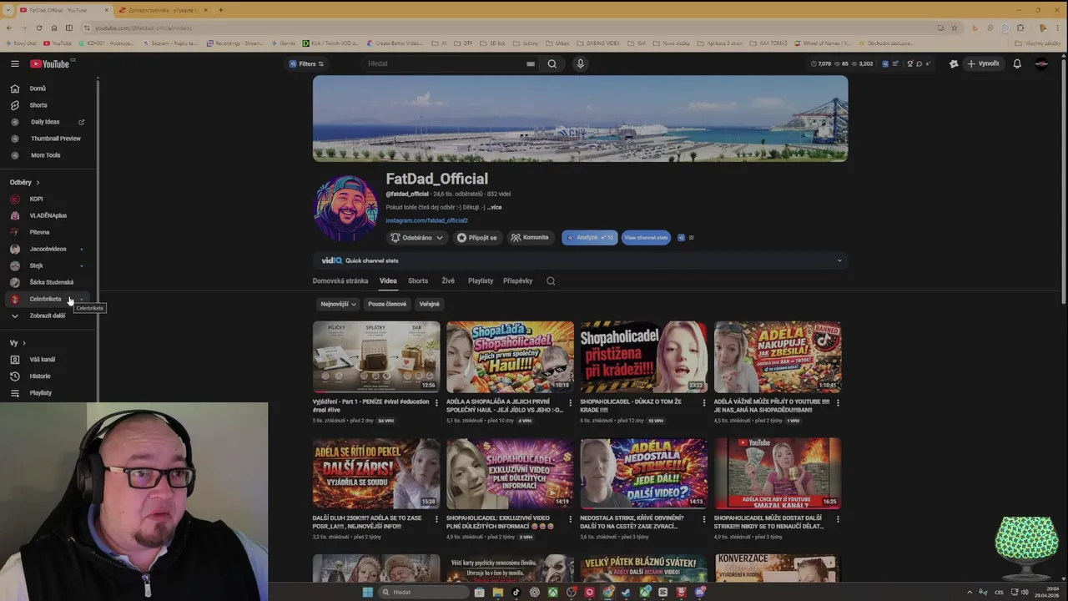The image size is (1068, 601).
Task: Open the Steam taskbar icon
Action: coord(627,592)
